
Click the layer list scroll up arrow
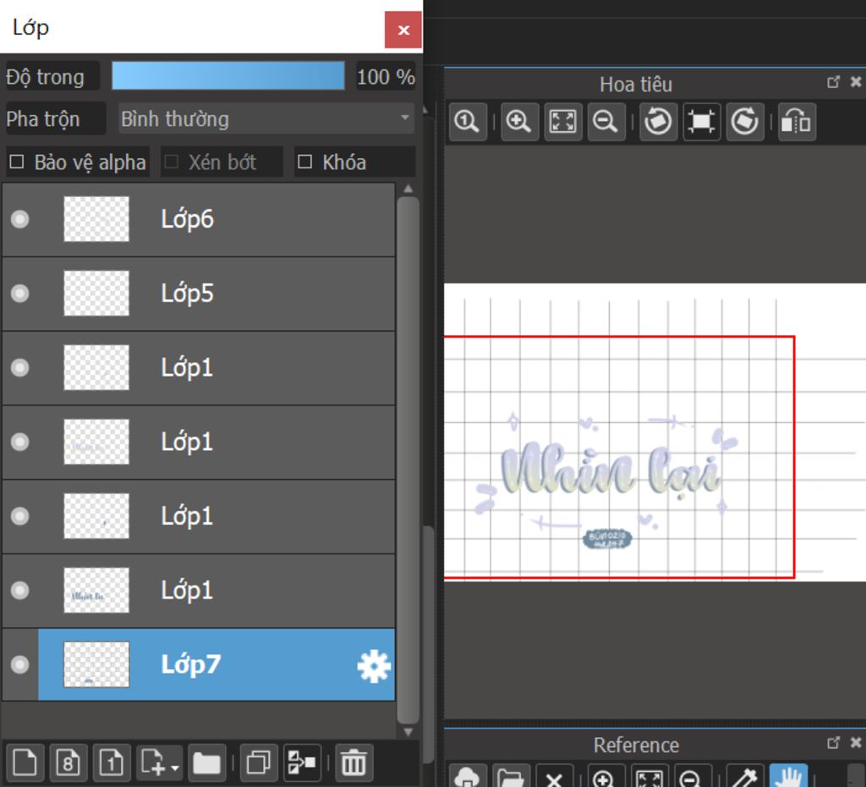pyautogui.click(x=408, y=189)
